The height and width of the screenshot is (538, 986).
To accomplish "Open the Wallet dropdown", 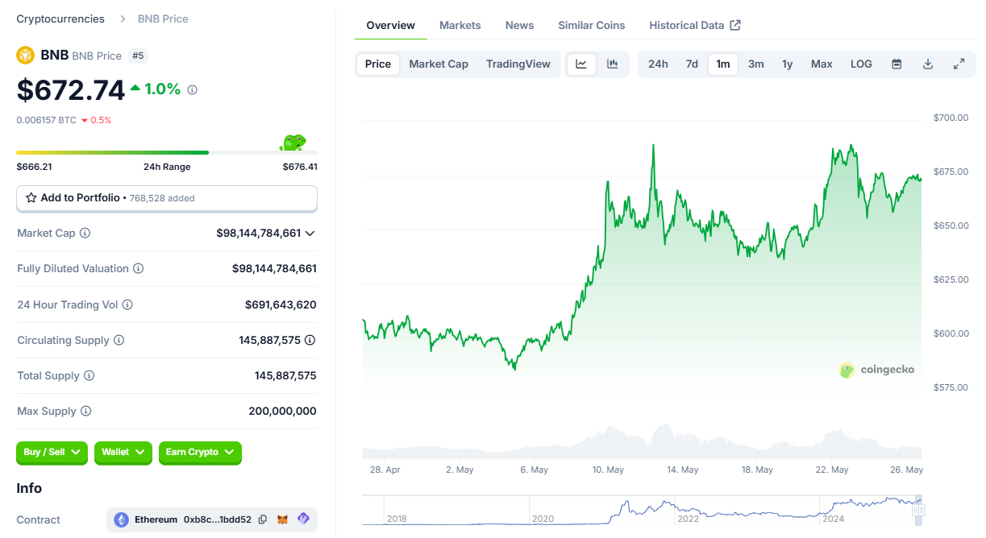I will pyautogui.click(x=123, y=453).
